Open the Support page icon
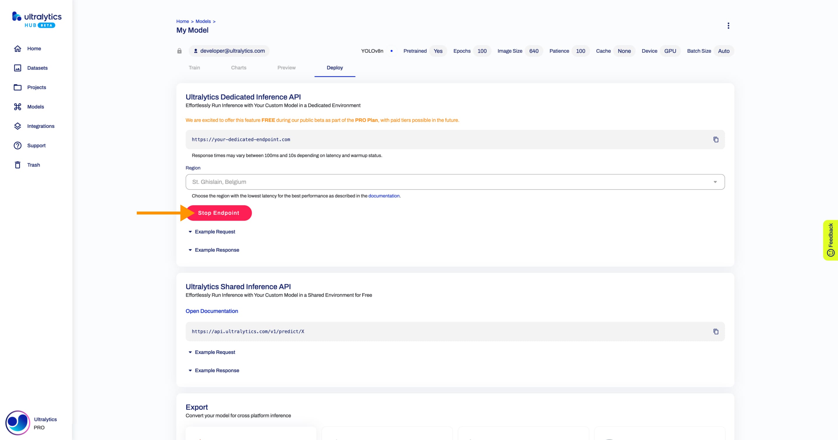The width and height of the screenshot is (838, 440). pyautogui.click(x=17, y=146)
